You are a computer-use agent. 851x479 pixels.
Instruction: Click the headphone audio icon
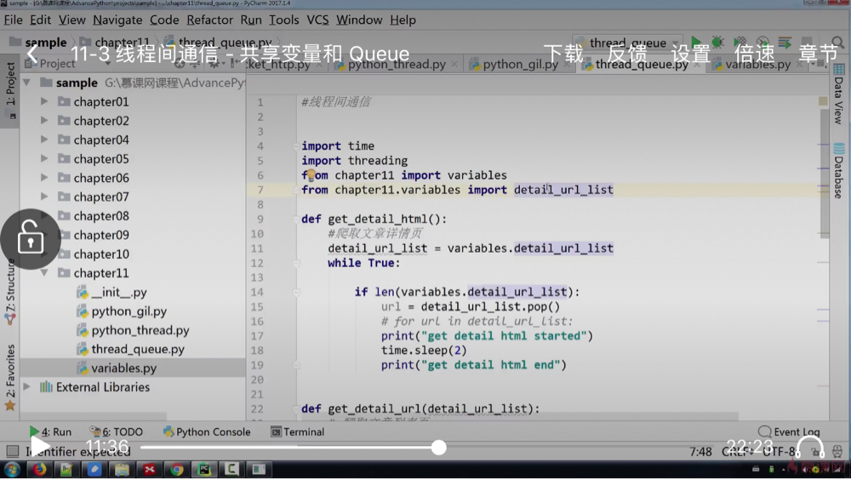(809, 447)
